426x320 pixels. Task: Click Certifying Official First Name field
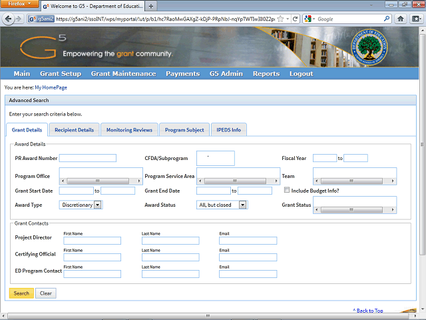pos(93,257)
